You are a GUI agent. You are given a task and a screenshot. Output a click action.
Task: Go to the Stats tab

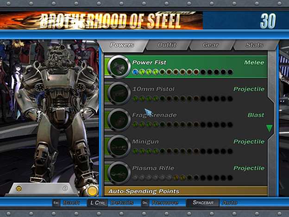254,45
